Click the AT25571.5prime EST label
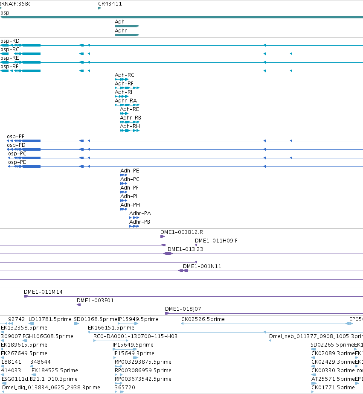This screenshot has height=394, width=363. click(x=333, y=379)
